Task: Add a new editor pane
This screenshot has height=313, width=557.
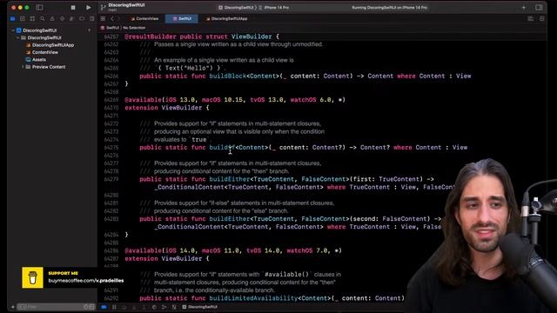Action: [541, 18]
